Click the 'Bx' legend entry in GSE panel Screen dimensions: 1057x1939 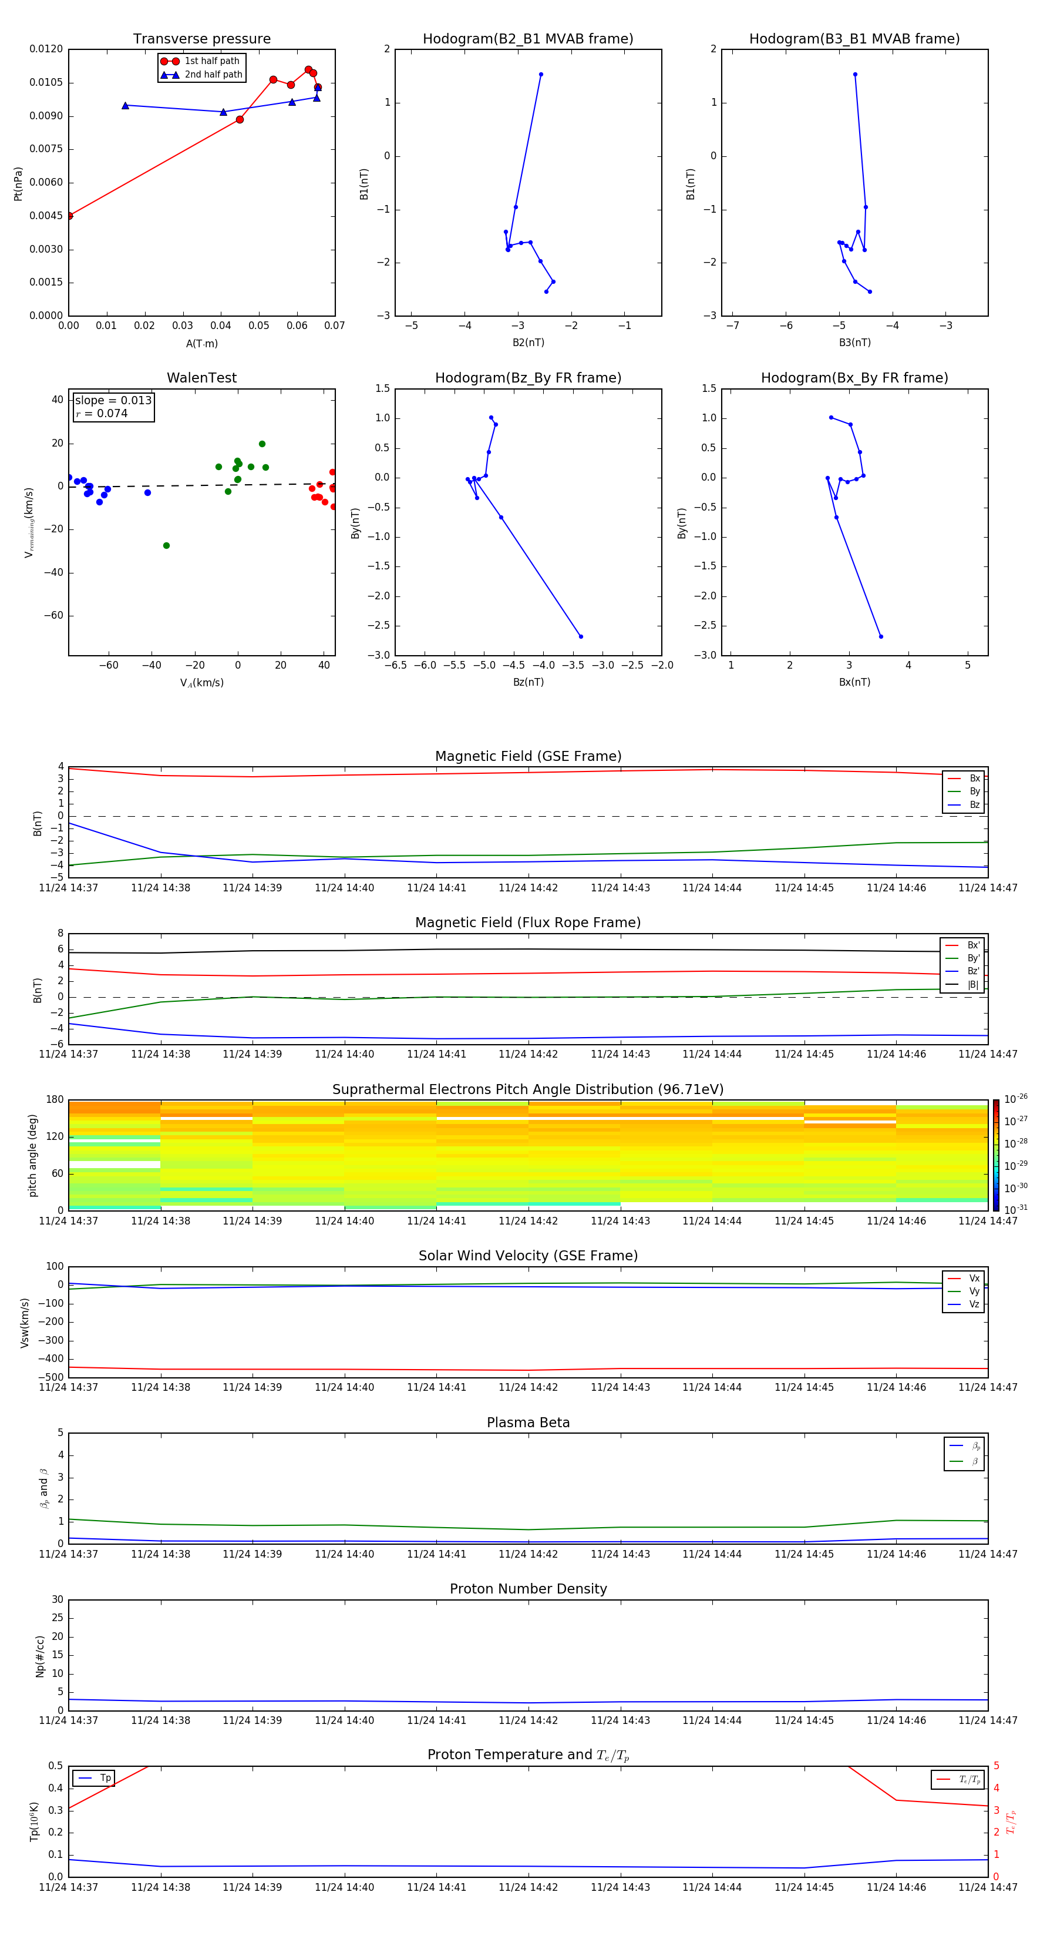[x=964, y=779]
